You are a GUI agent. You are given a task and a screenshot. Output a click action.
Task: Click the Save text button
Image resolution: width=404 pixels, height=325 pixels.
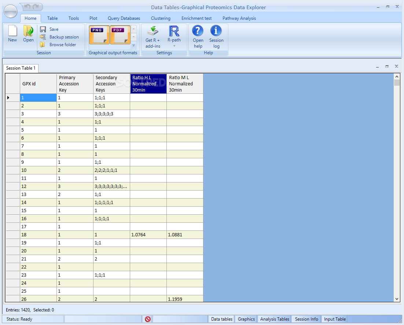click(54, 29)
